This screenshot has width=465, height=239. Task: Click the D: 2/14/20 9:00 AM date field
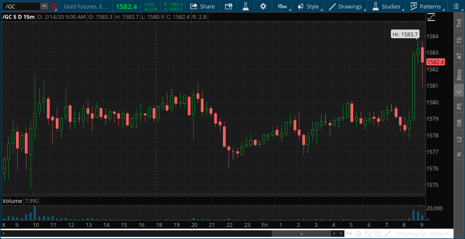point(62,17)
